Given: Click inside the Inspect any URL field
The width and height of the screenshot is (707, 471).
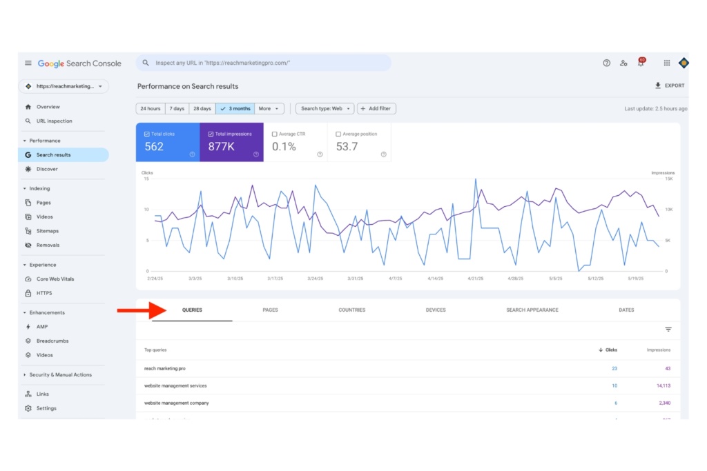Looking at the screenshot, I should [x=264, y=63].
